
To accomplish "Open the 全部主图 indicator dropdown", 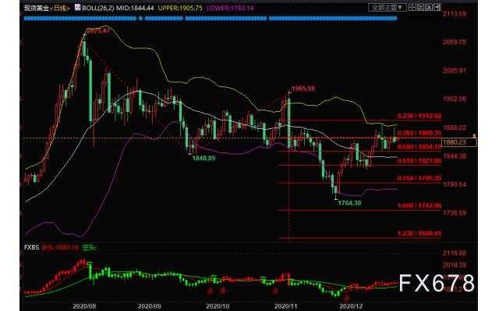I will [388, 7].
